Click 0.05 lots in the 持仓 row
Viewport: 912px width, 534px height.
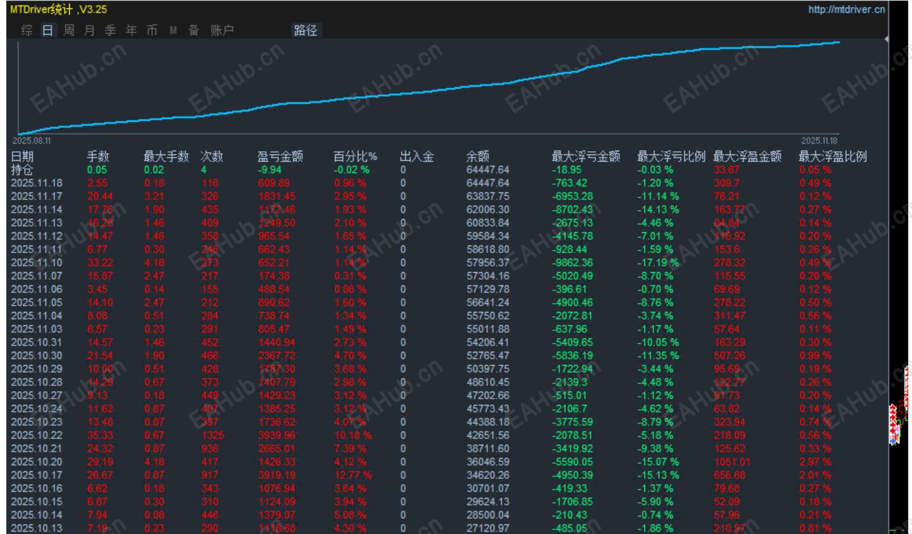click(x=97, y=170)
